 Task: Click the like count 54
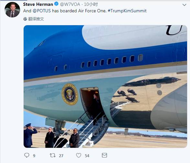87,156
